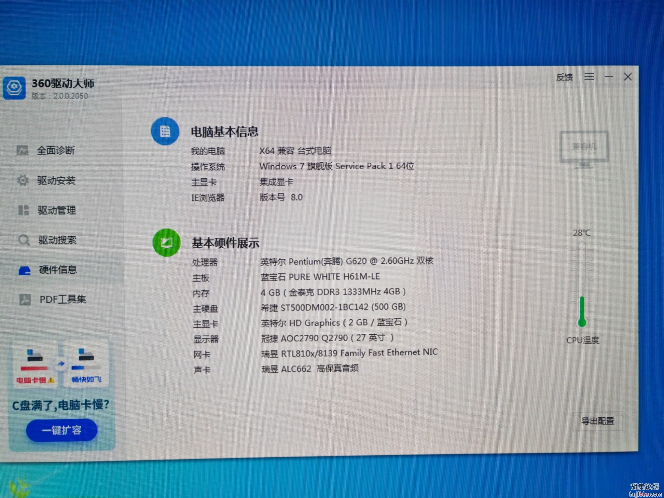Viewport: 664px width, 498px height.
Task: Click the 蓝宝石 PURE WHITE H61M-LE value
Action: 320,277
